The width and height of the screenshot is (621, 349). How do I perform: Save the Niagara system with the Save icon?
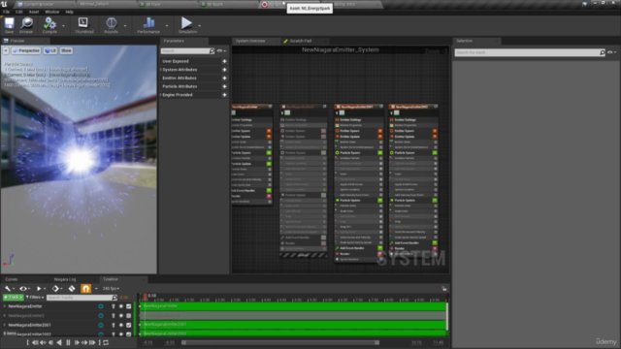coord(9,25)
